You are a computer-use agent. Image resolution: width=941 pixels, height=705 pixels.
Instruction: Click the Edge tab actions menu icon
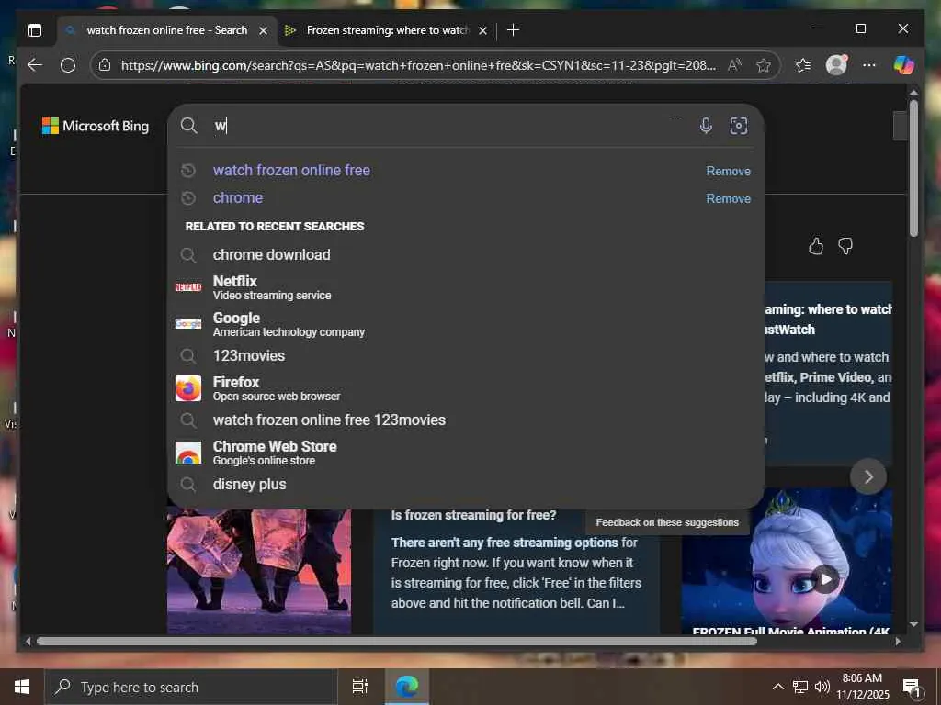click(35, 30)
